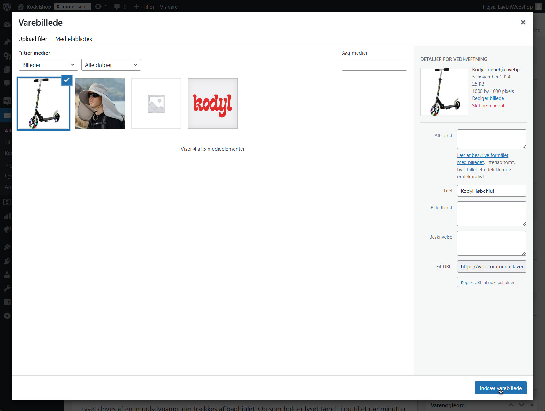
Task: Collapse the admin menu via bottom arrow
Action: pos(7,315)
